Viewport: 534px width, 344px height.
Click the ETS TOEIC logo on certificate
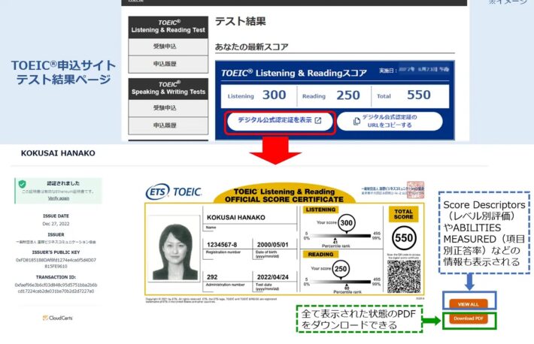[x=174, y=192]
